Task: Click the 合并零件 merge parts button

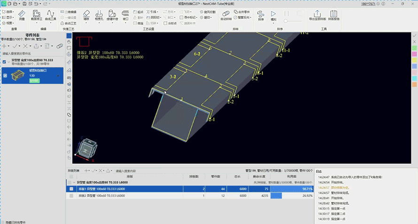Action: 242,12
